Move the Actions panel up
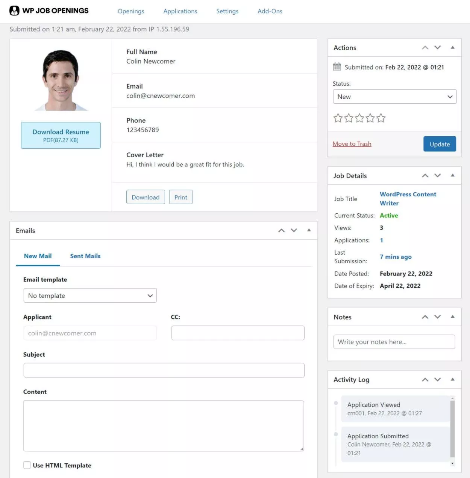The width and height of the screenshot is (470, 478). click(425, 48)
